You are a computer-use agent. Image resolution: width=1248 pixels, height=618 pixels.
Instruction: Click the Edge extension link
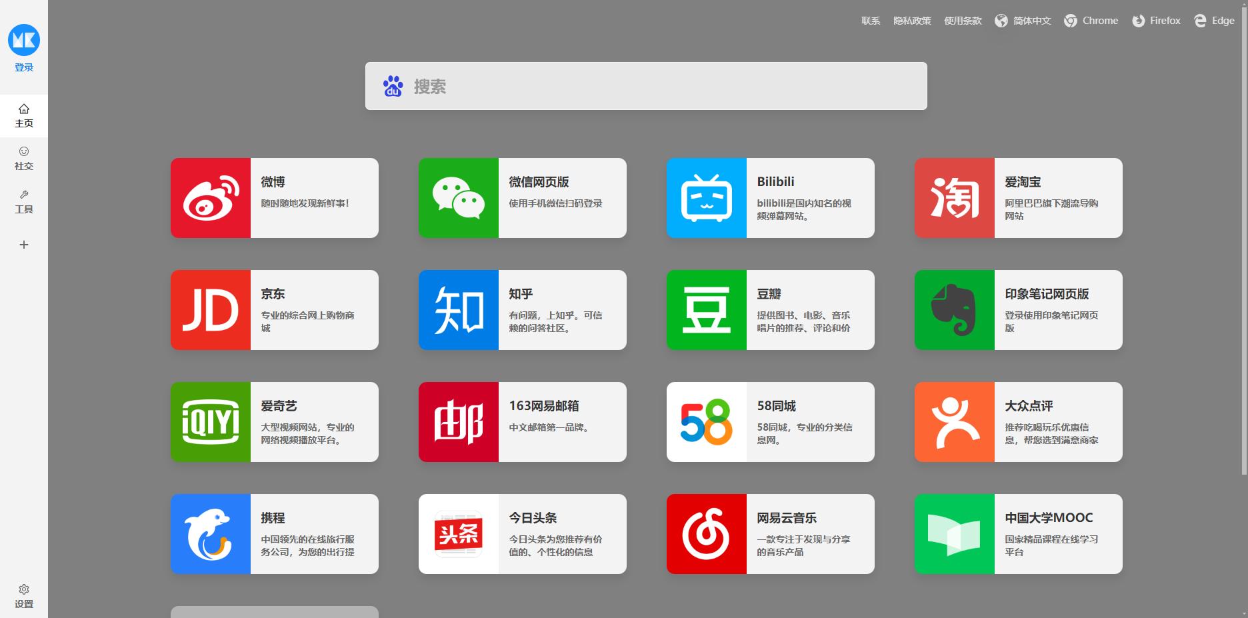coord(1214,21)
